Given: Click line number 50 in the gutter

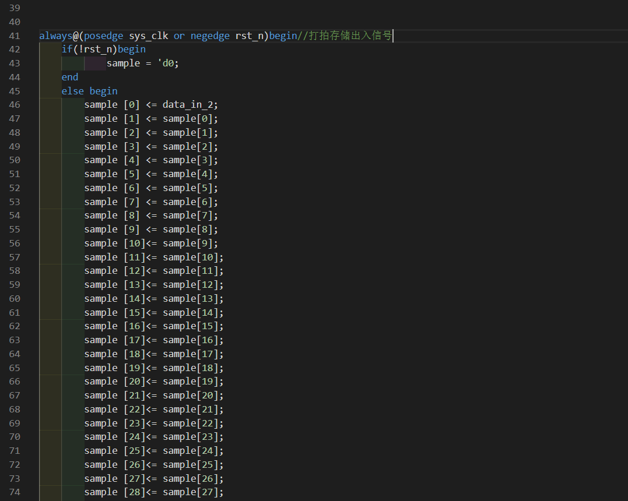Looking at the screenshot, I should (15, 160).
